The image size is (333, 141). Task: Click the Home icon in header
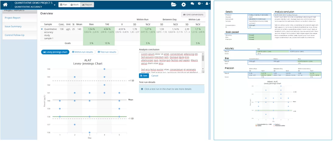pos(5,5)
